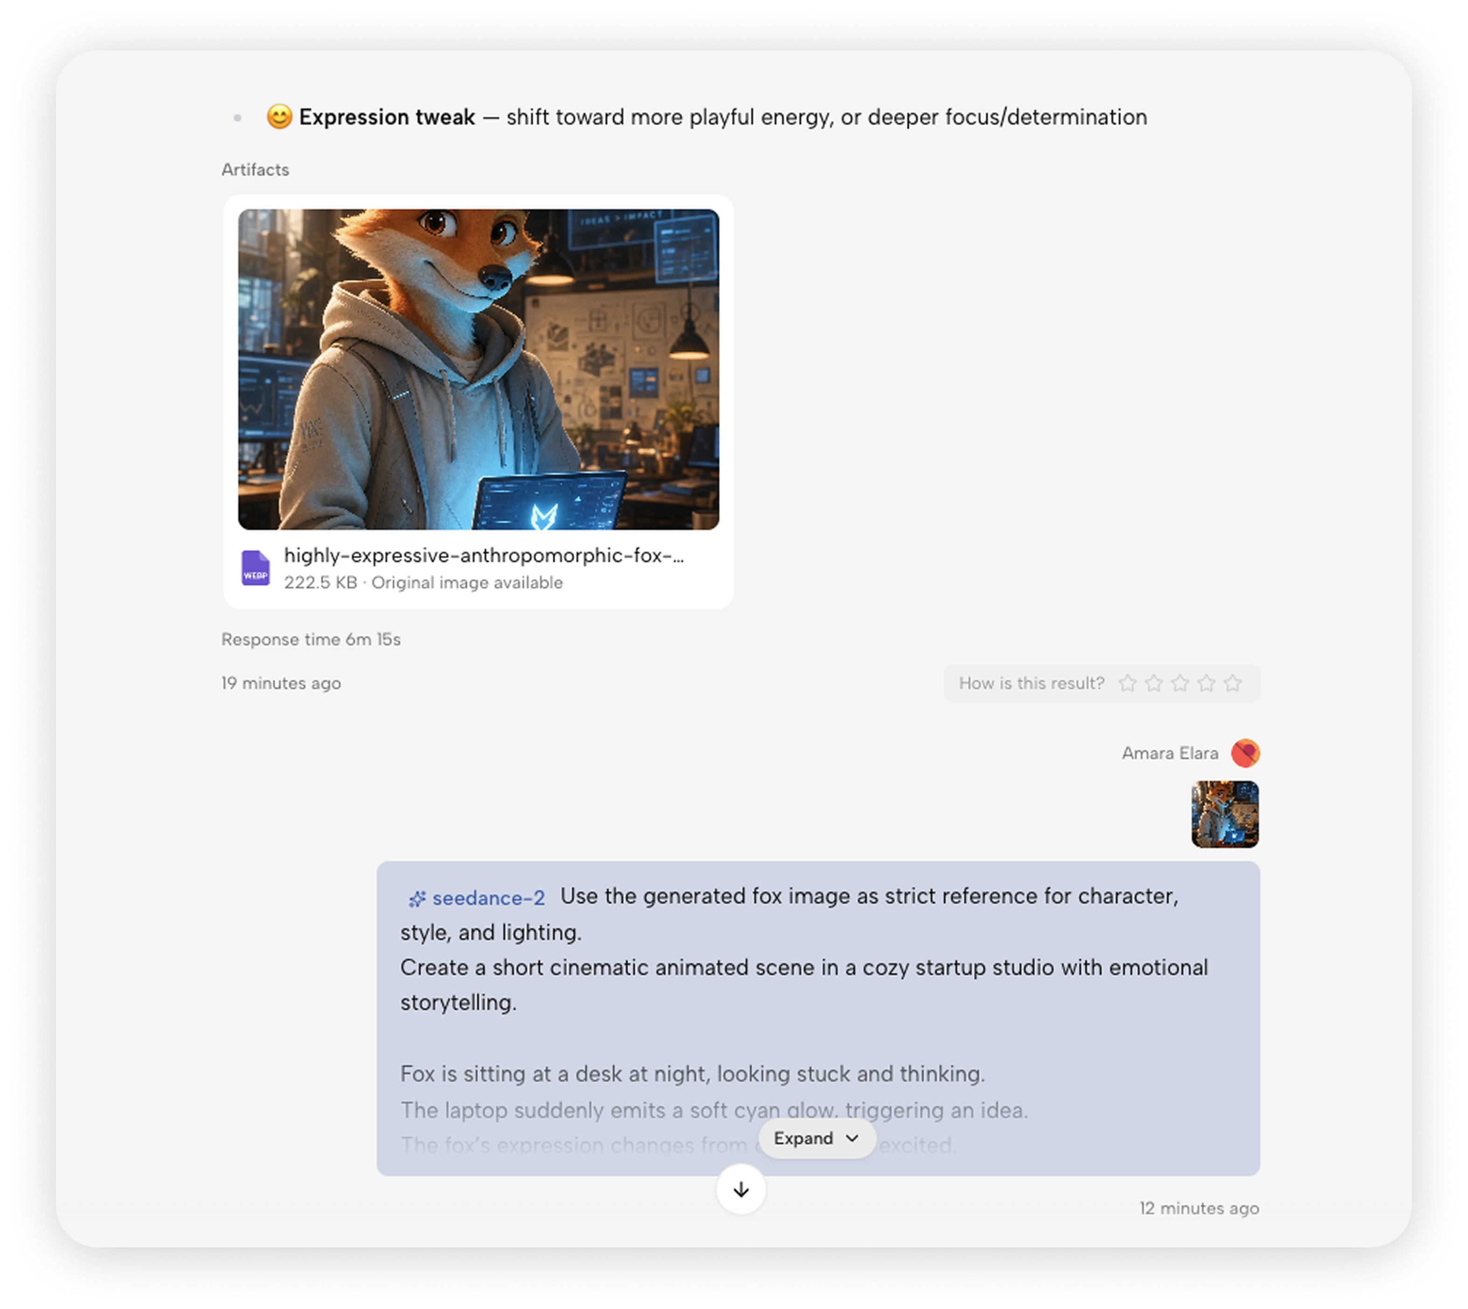Open the generated fox image preview
The image size is (1468, 1309).
tap(478, 369)
